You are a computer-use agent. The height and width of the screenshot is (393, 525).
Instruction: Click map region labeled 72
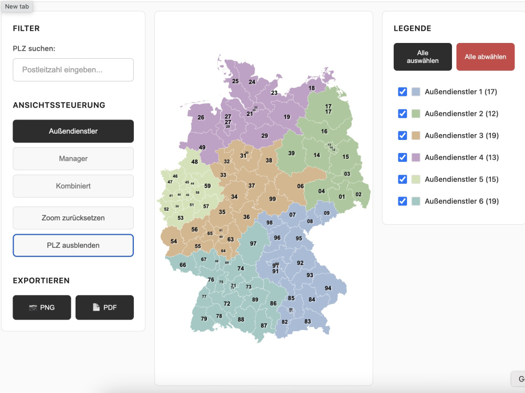227,304
